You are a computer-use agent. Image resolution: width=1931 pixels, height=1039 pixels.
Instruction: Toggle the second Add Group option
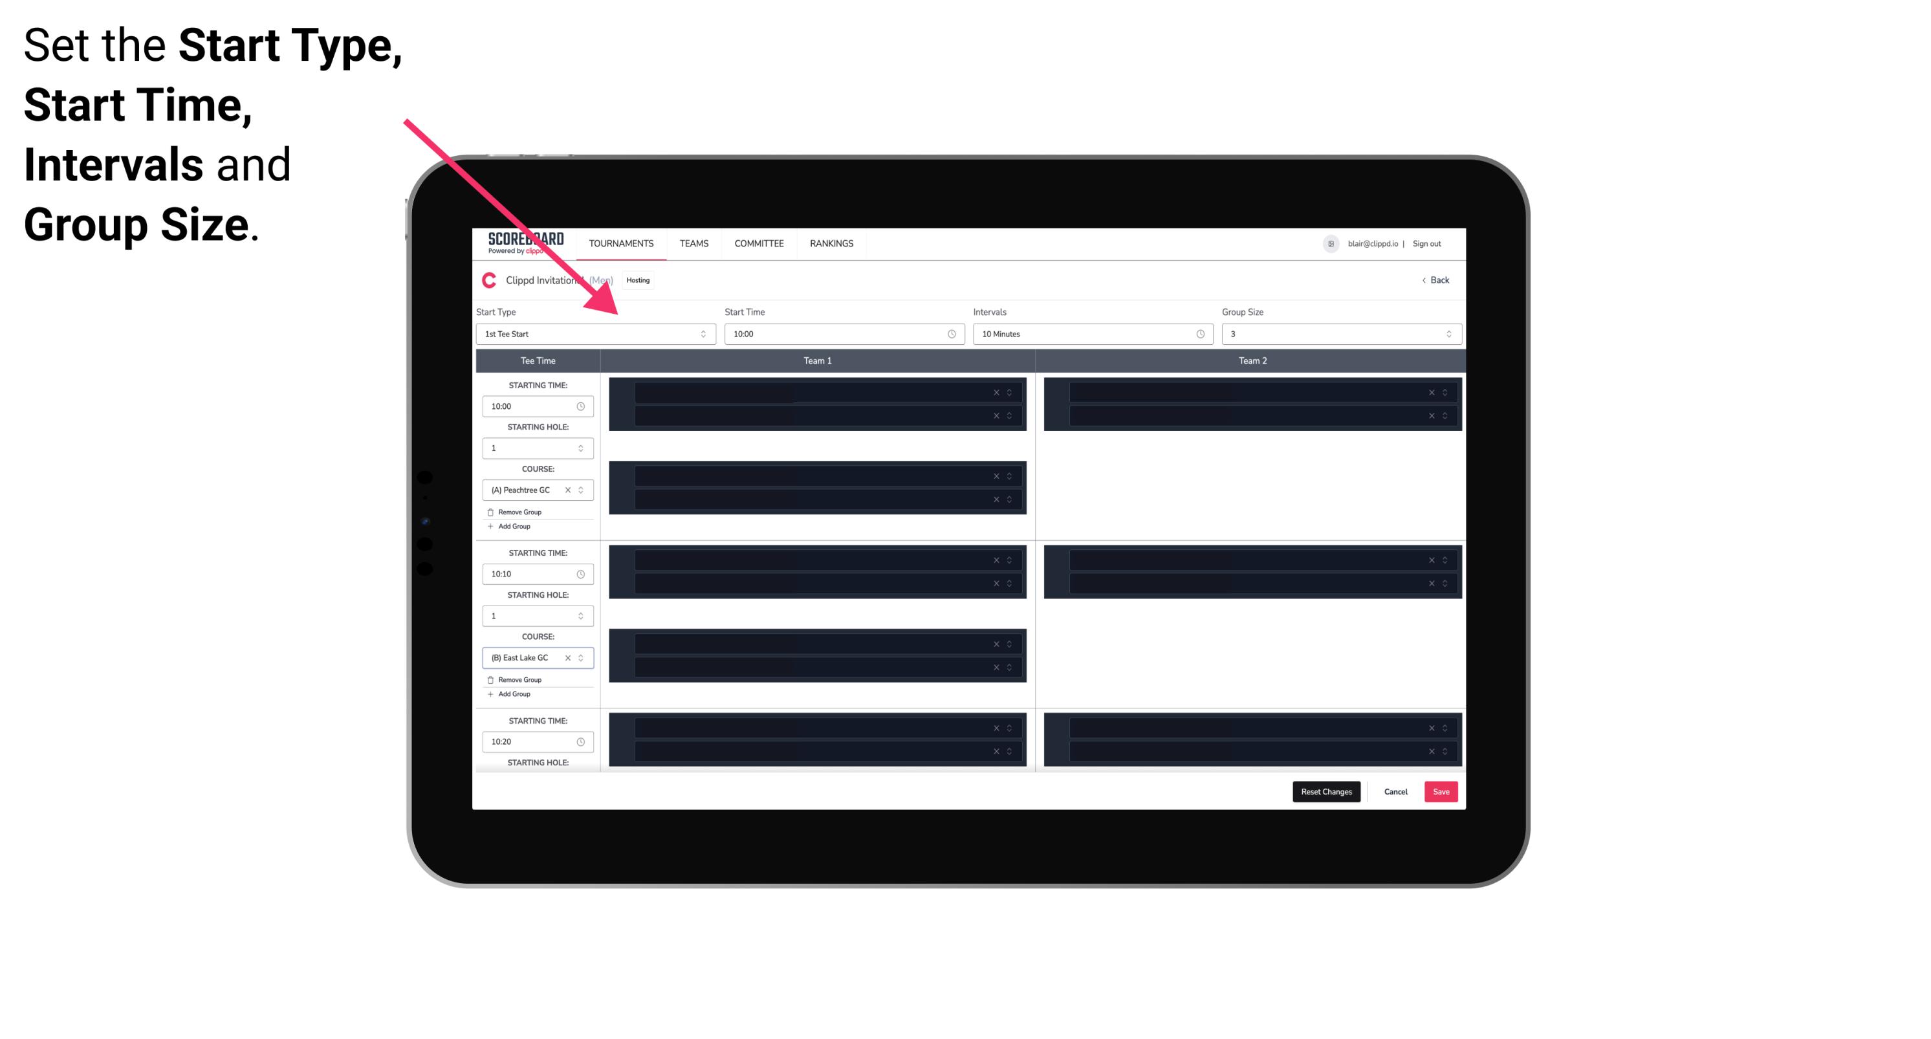coord(513,694)
